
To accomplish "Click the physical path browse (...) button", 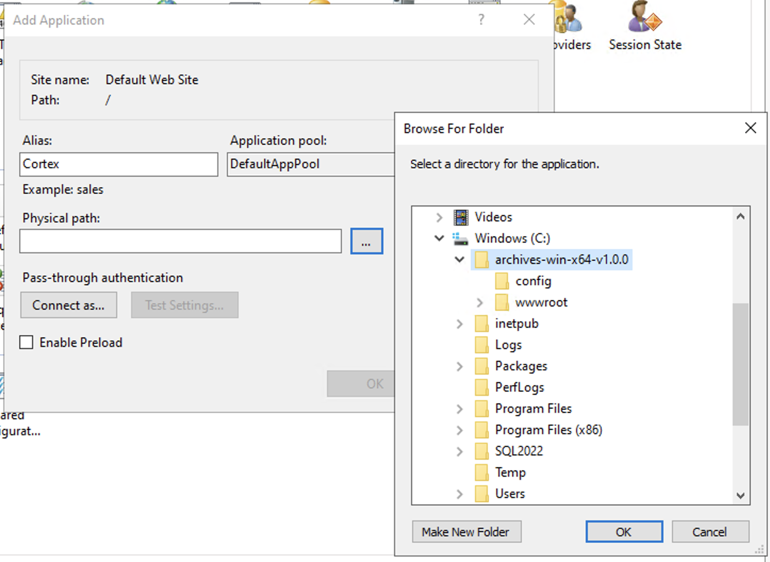I will click(366, 241).
